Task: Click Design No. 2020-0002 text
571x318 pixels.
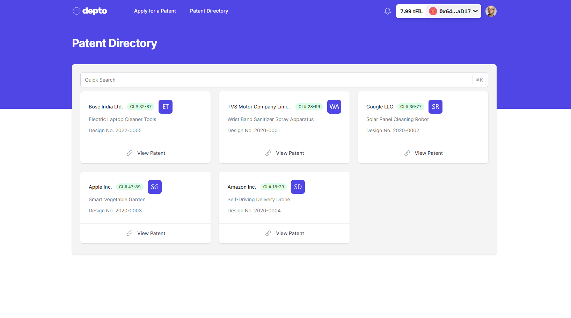Action: coord(393,130)
